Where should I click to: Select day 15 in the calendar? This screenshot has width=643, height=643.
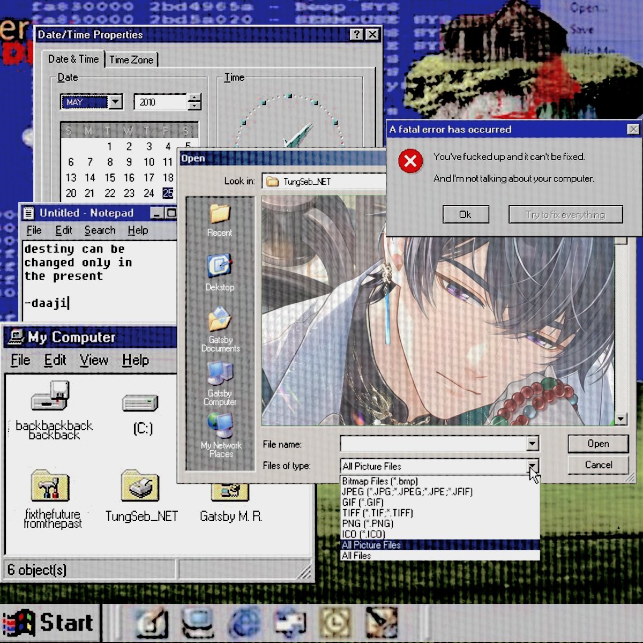tap(110, 178)
